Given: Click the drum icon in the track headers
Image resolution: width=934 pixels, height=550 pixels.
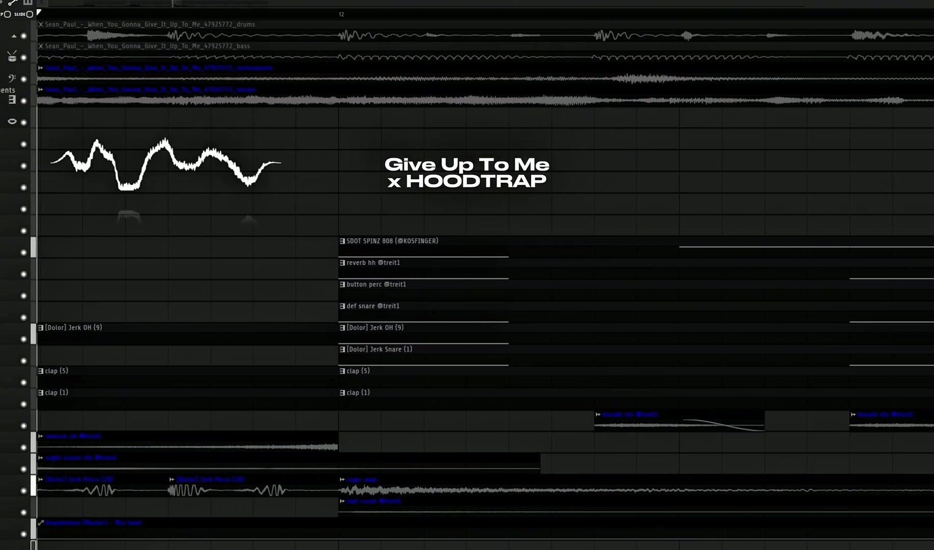Looking at the screenshot, I should tap(12, 56).
